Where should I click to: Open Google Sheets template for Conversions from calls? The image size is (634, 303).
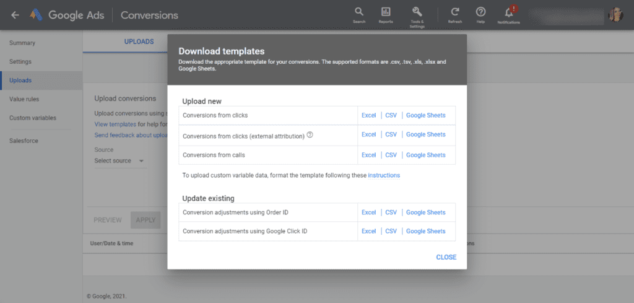pos(426,155)
